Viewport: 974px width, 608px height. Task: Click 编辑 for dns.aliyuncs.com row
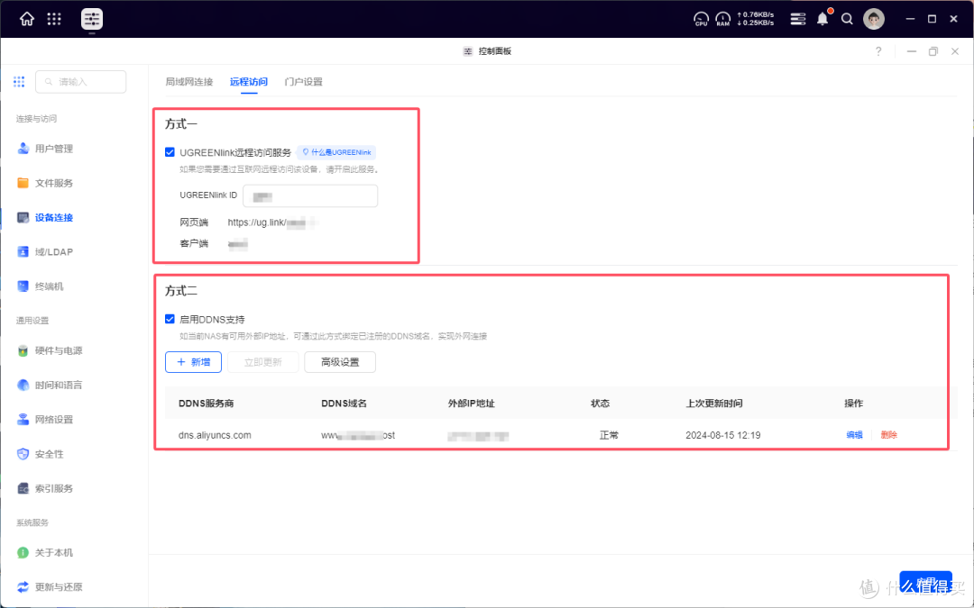pos(854,436)
